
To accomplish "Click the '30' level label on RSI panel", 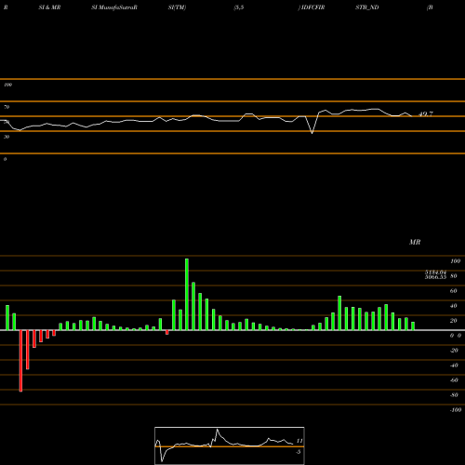I will [x=7, y=137].
